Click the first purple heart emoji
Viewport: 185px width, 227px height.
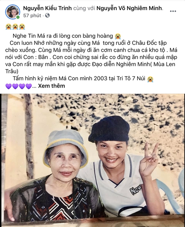[x=8, y=86]
